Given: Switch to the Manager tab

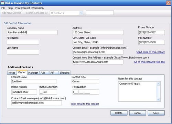Looking at the screenshot, I should pos(33,73).
